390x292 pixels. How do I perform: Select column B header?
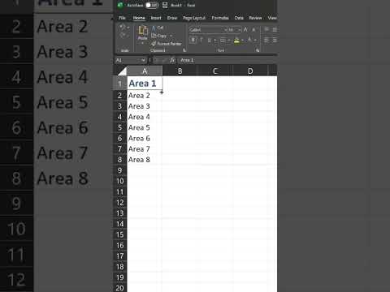[180, 71]
